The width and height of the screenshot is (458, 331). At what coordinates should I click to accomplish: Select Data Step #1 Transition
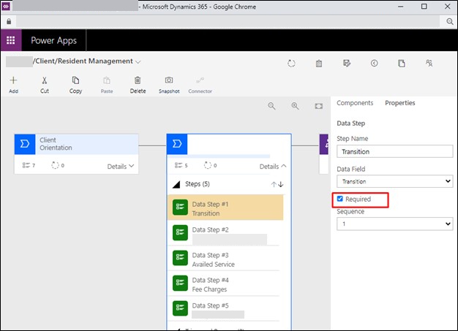pyautogui.click(x=225, y=208)
